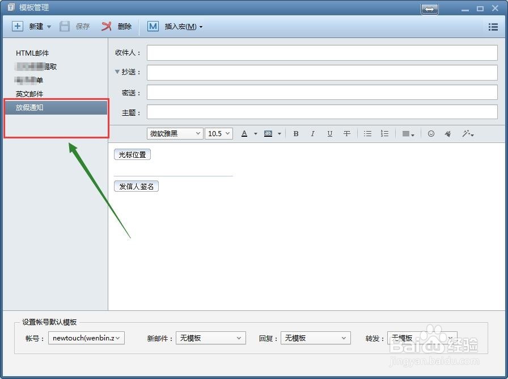Open the 微软雅黑 font dropdown

[x=175, y=133]
